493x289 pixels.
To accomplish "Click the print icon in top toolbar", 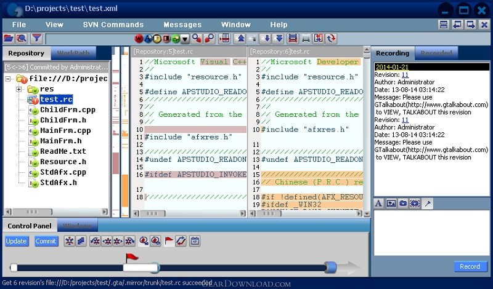I will pos(306,38).
